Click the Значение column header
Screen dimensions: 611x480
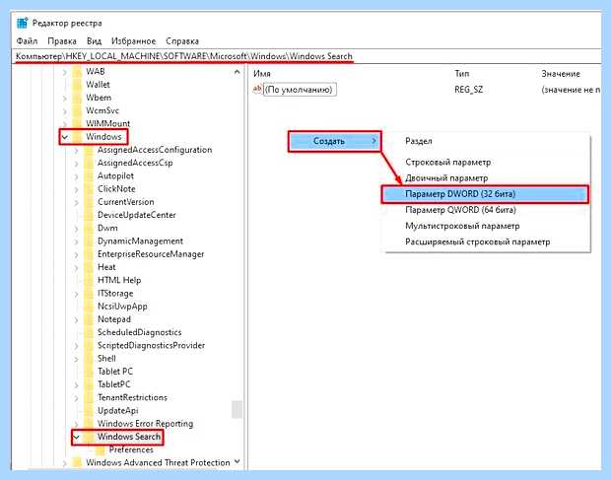coord(561,74)
